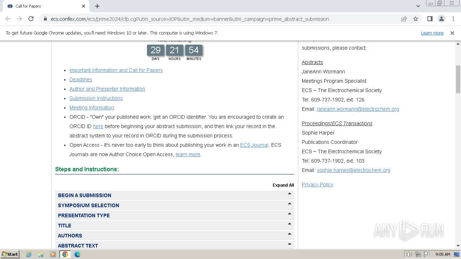Open the Deadlines link
This screenshot has width=461, height=259.
coord(81,79)
